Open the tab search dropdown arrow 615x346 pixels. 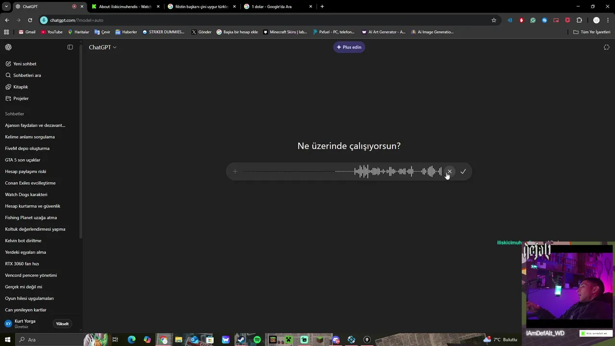(x=6, y=7)
